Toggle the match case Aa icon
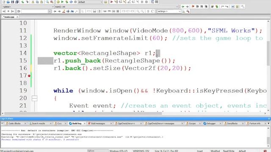 [x=72, y=11]
